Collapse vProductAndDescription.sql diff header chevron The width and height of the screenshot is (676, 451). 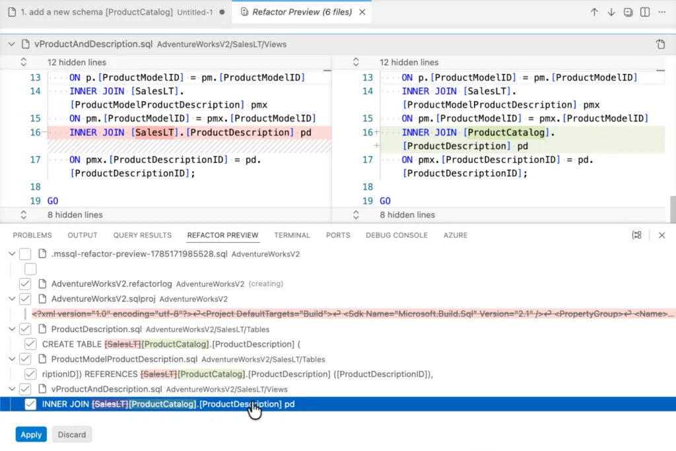tap(12, 44)
